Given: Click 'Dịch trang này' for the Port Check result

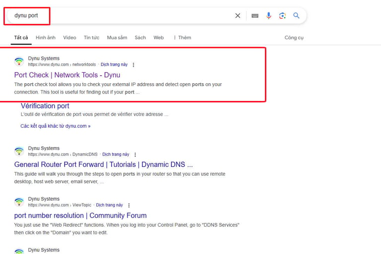Looking at the screenshot, I should 114,64.
